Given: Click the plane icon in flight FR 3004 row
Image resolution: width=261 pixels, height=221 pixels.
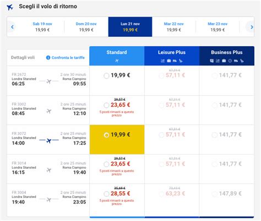Looking at the screenshot, I should (x=49, y=200).
